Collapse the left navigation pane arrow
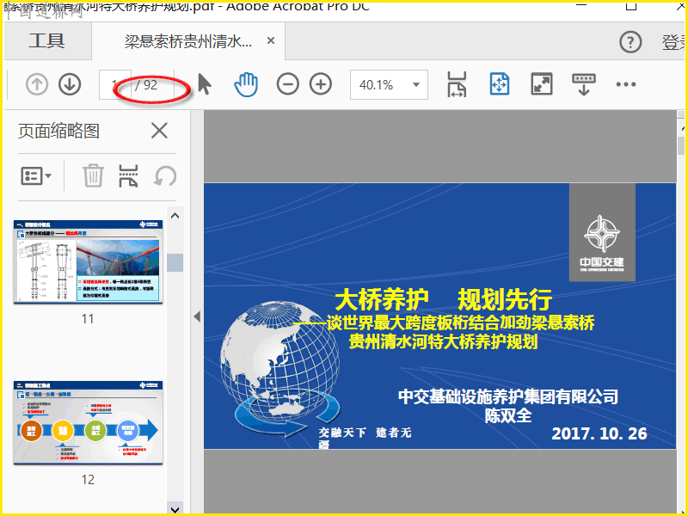 coord(196,316)
